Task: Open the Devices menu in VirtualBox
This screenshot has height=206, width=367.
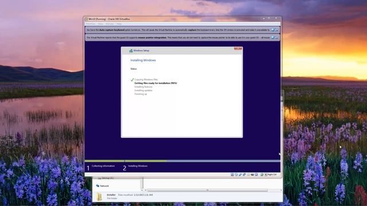Action: [x=110, y=24]
